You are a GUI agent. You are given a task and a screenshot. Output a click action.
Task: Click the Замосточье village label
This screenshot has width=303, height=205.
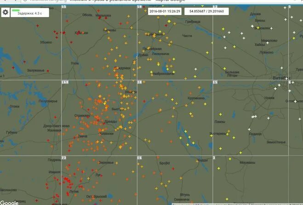[276, 142]
